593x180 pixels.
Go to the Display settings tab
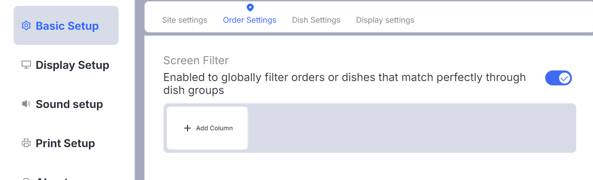click(x=385, y=20)
